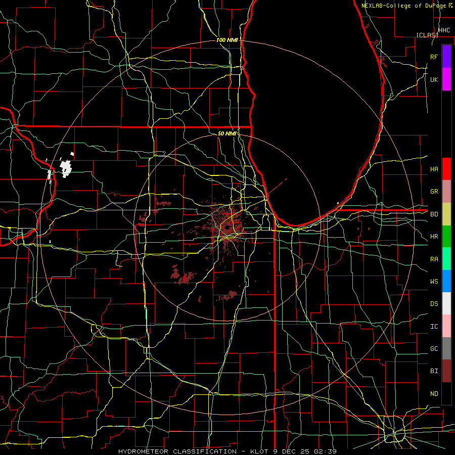The width and height of the screenshot is (455, 455).
Task: Click the magenta UK legend swatch
Action: (x=446, y=79)
